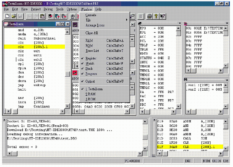Uncheck Register in the Window menu
This screenshot has width=233, height=167.
pos(104,59)
